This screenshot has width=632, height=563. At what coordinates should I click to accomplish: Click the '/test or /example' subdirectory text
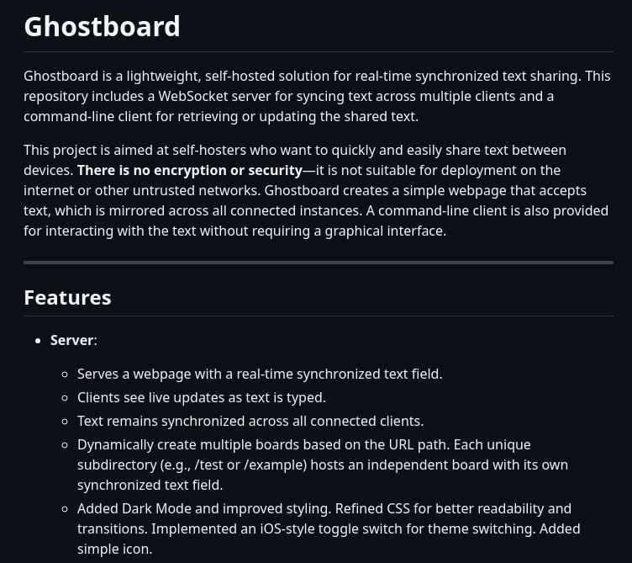tap(250, 465)
